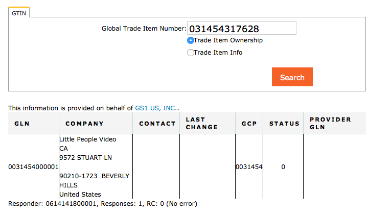Click the GLN column header
Viewport: 368px width, 215px height.
pyautogui.click(x=22, y=124)
